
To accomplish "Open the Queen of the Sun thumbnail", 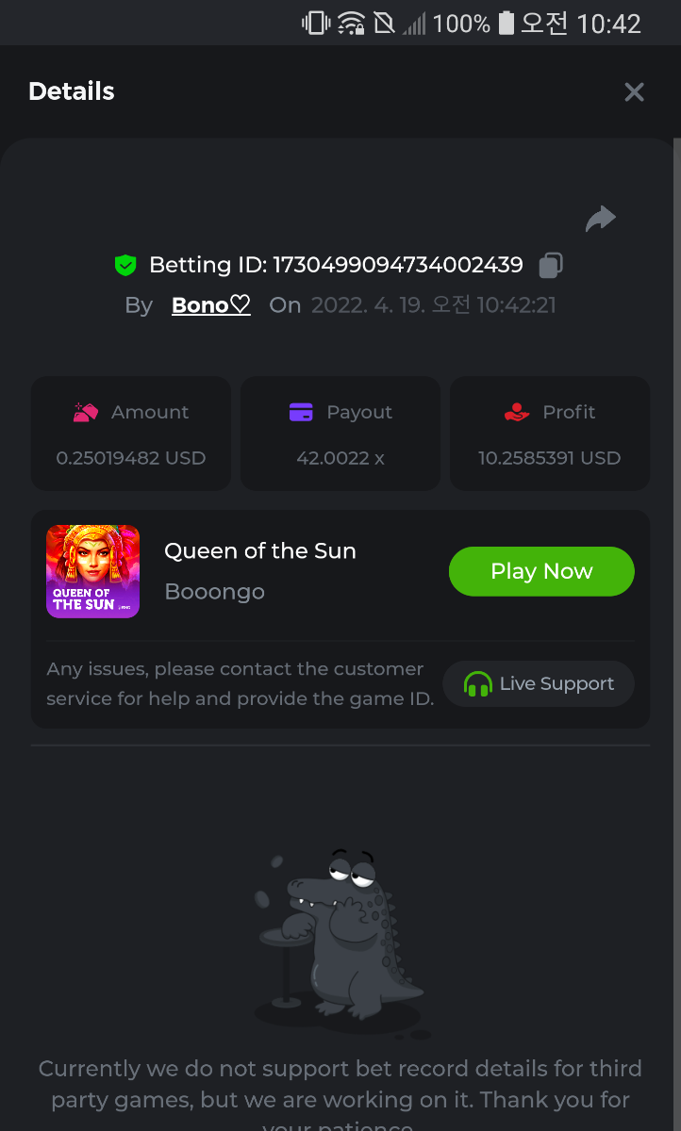I will (x=92, y=571).
